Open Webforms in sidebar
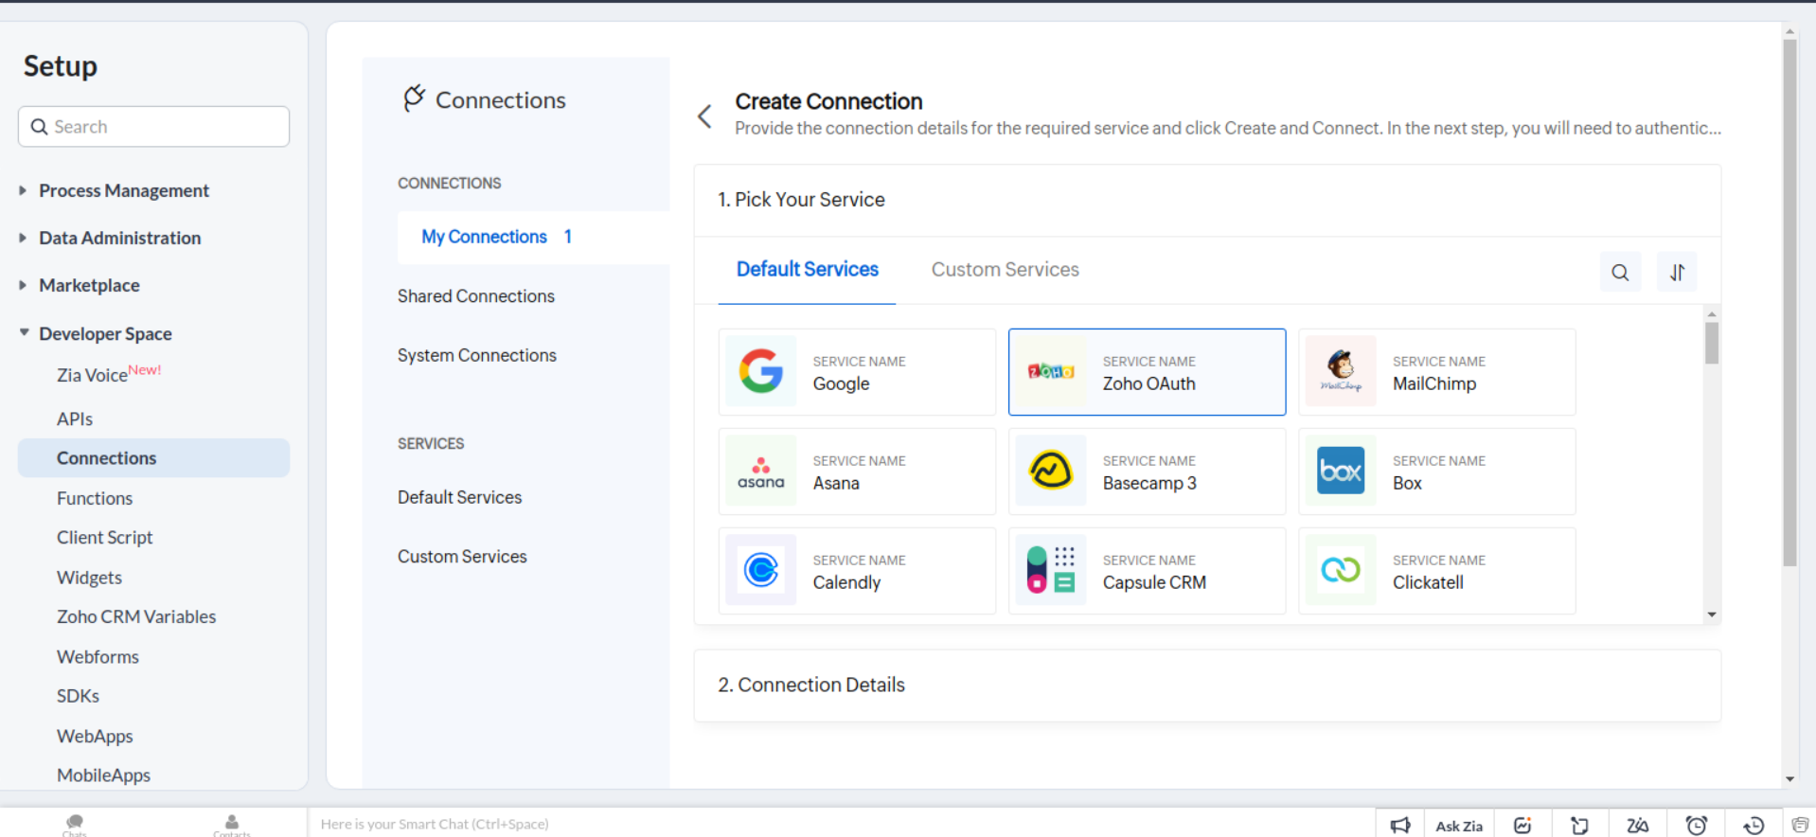 98,656
